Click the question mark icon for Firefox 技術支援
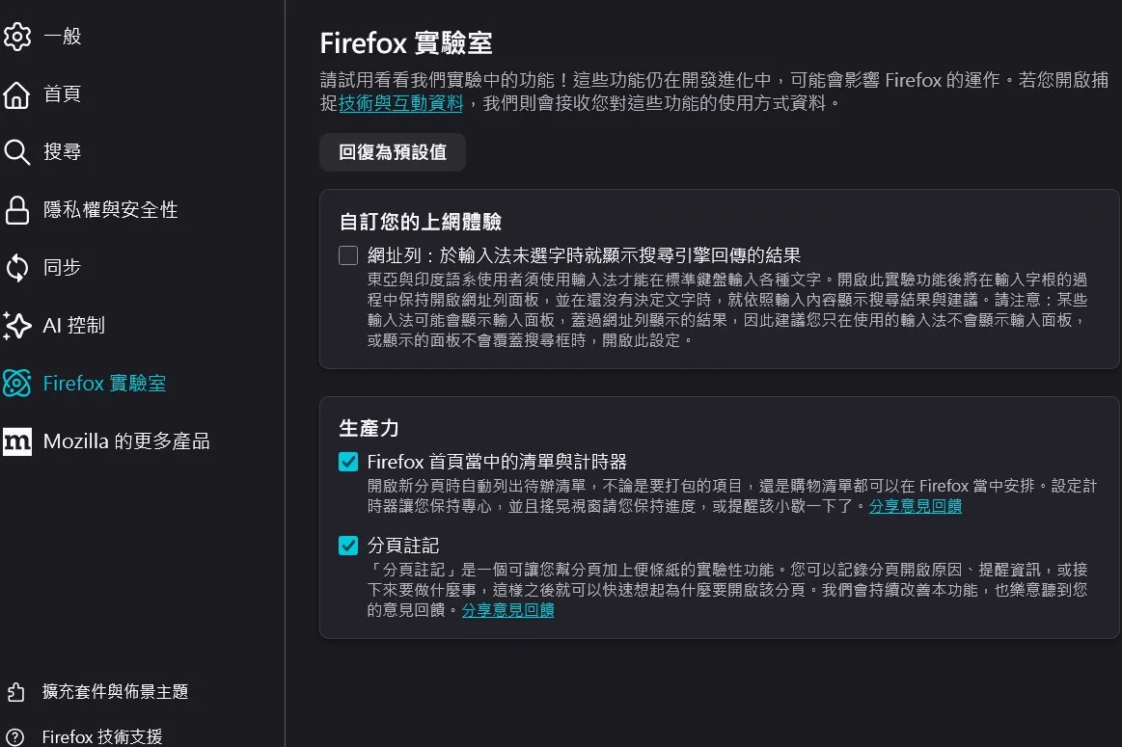1122x747 pixels. coord(15,736)
